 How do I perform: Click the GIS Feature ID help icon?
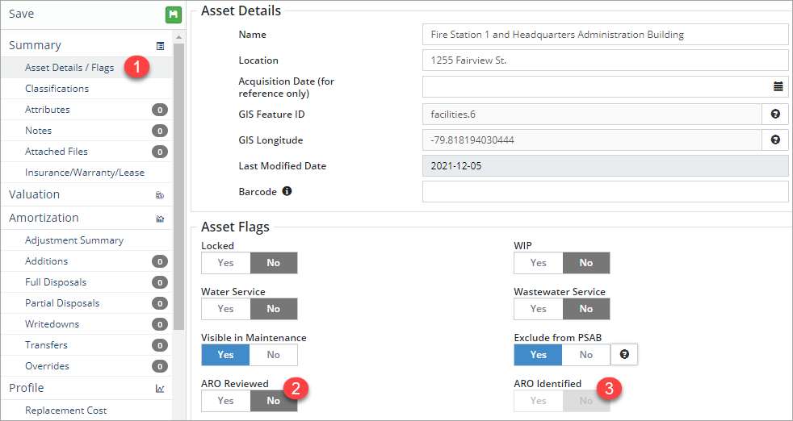(x=775, y=115)
